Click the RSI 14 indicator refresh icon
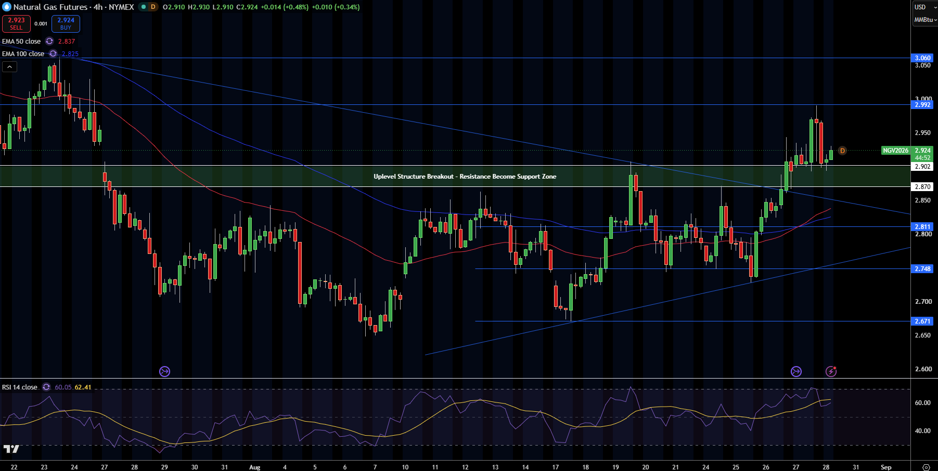Image resolution: width=938 pixels, height=471 pixels. [x=46, y=387]
